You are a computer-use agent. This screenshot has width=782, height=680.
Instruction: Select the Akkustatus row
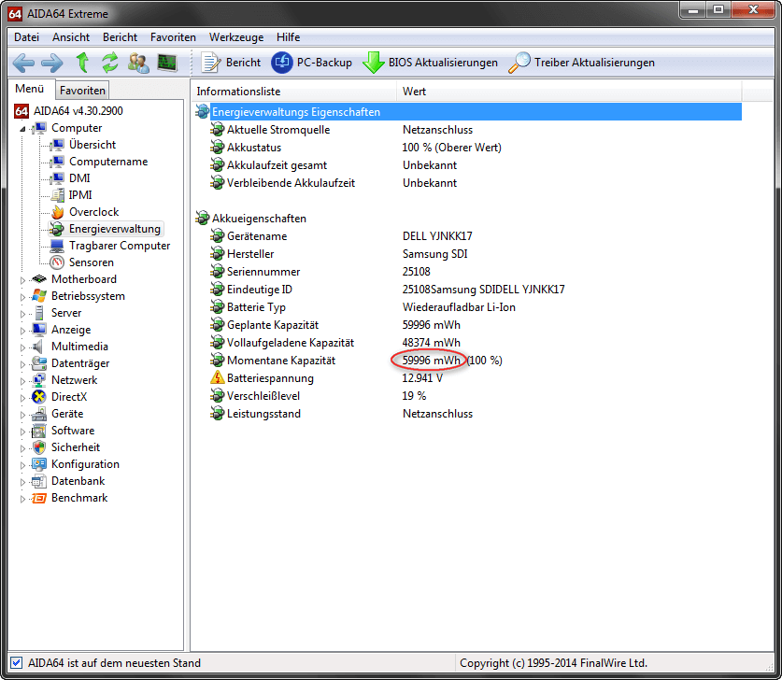click(x=468, y=148)
